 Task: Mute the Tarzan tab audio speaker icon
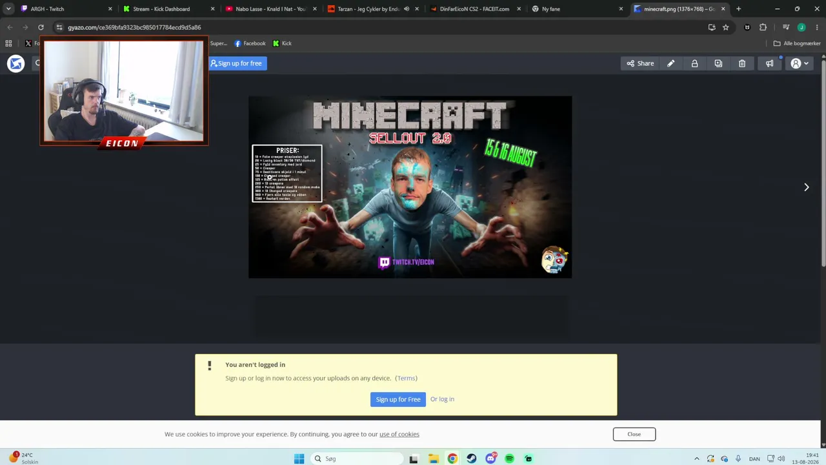click(406, 9)
